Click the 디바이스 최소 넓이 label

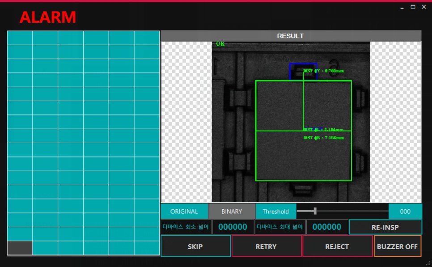tap(186, 227)
